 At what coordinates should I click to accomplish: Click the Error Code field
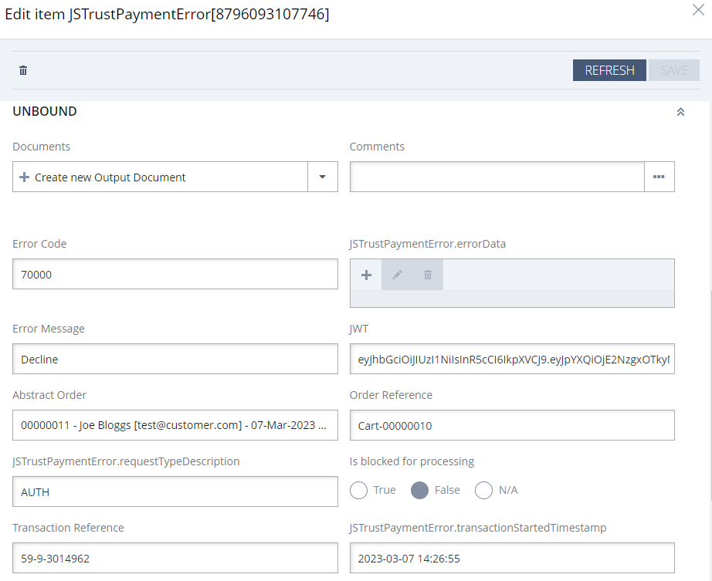(175, 274)
